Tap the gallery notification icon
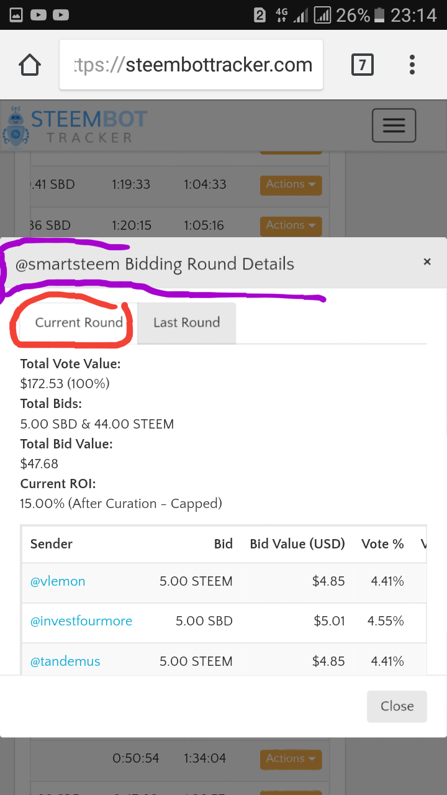 coord(16,14)
